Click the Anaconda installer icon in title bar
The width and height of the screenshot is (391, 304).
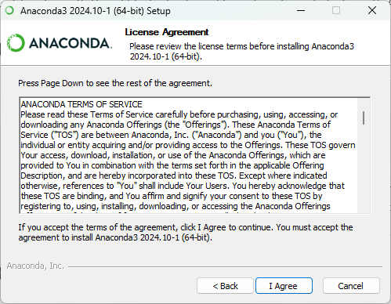coord(9,11)
